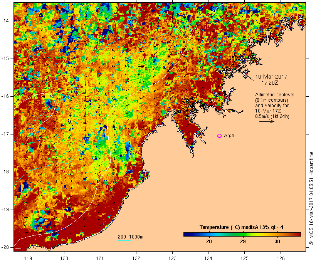The width and height of the screenshot is (316, 262).
Task: Click the '119' longitude axis label
Action: click(28, 259)
